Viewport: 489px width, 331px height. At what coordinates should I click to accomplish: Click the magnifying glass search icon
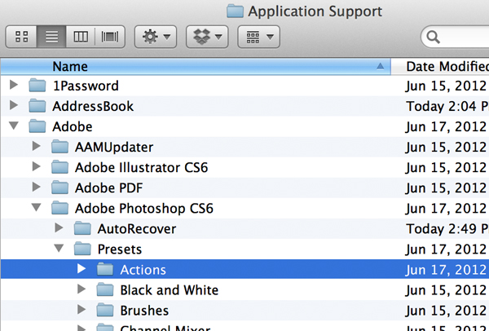point(434,38)
